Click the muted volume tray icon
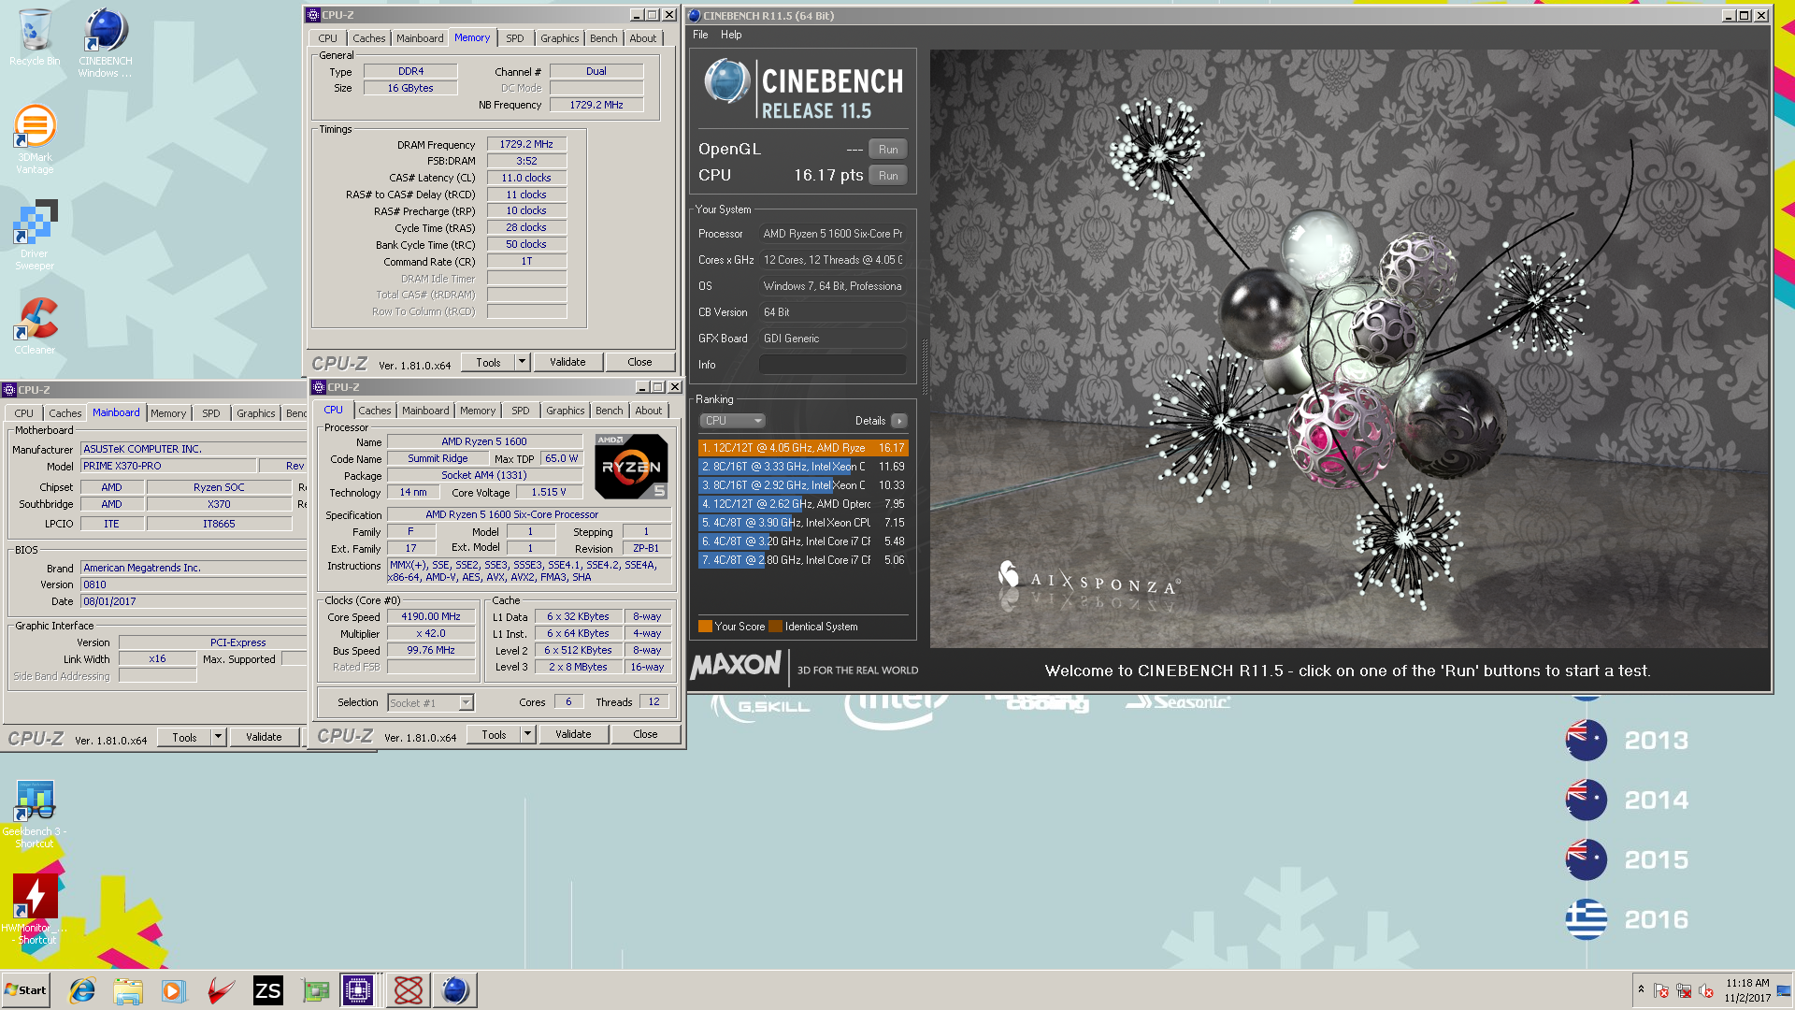The height and width of the screenshot is (1010, 1795). tap(1706, 990)
